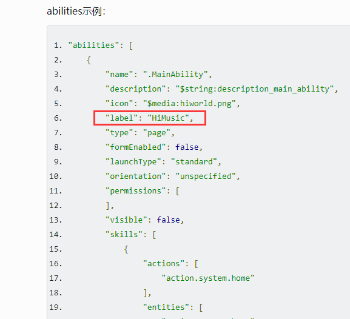This screenshot has width=350, height=319.
Task: Click the "unspecified" orientation value
Action: point(206,176)
